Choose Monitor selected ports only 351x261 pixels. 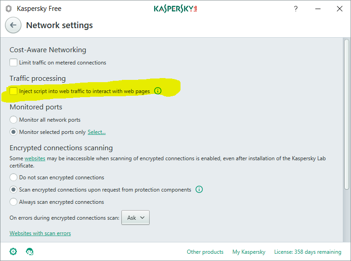point(14,132)
